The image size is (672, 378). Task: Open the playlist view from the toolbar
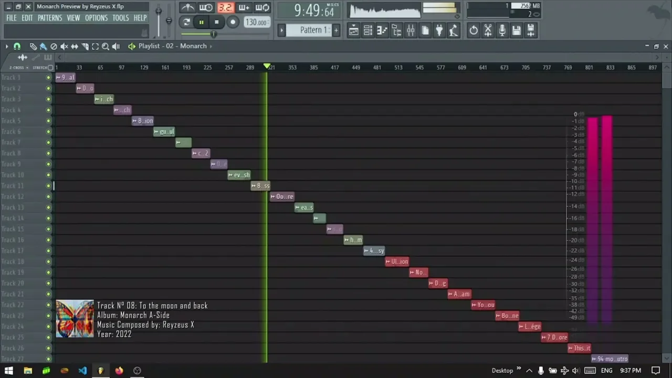tap(354, 30)
